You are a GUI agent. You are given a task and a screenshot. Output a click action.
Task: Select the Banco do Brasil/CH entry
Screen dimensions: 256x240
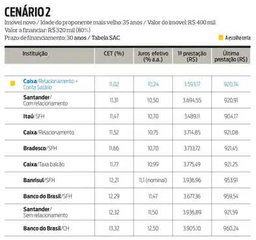point(46,228)
